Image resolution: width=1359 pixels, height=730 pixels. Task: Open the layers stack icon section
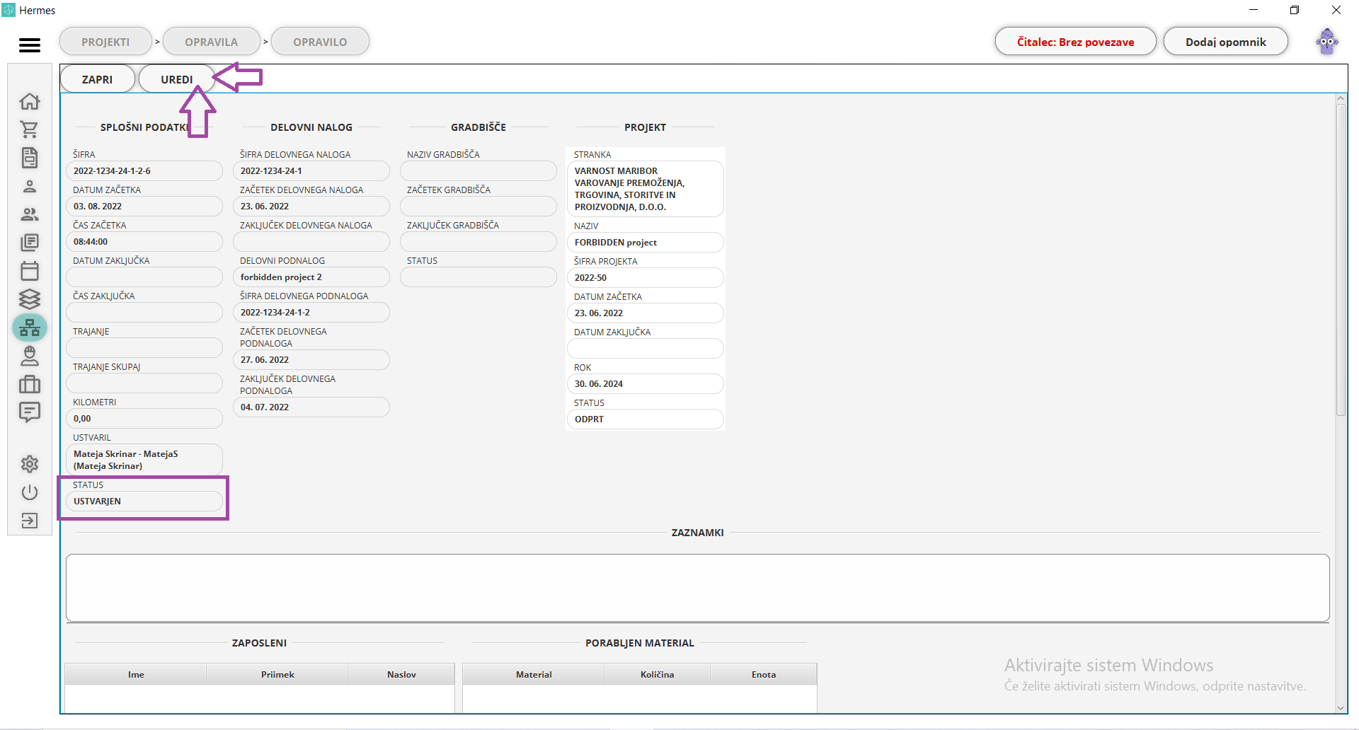30,299
